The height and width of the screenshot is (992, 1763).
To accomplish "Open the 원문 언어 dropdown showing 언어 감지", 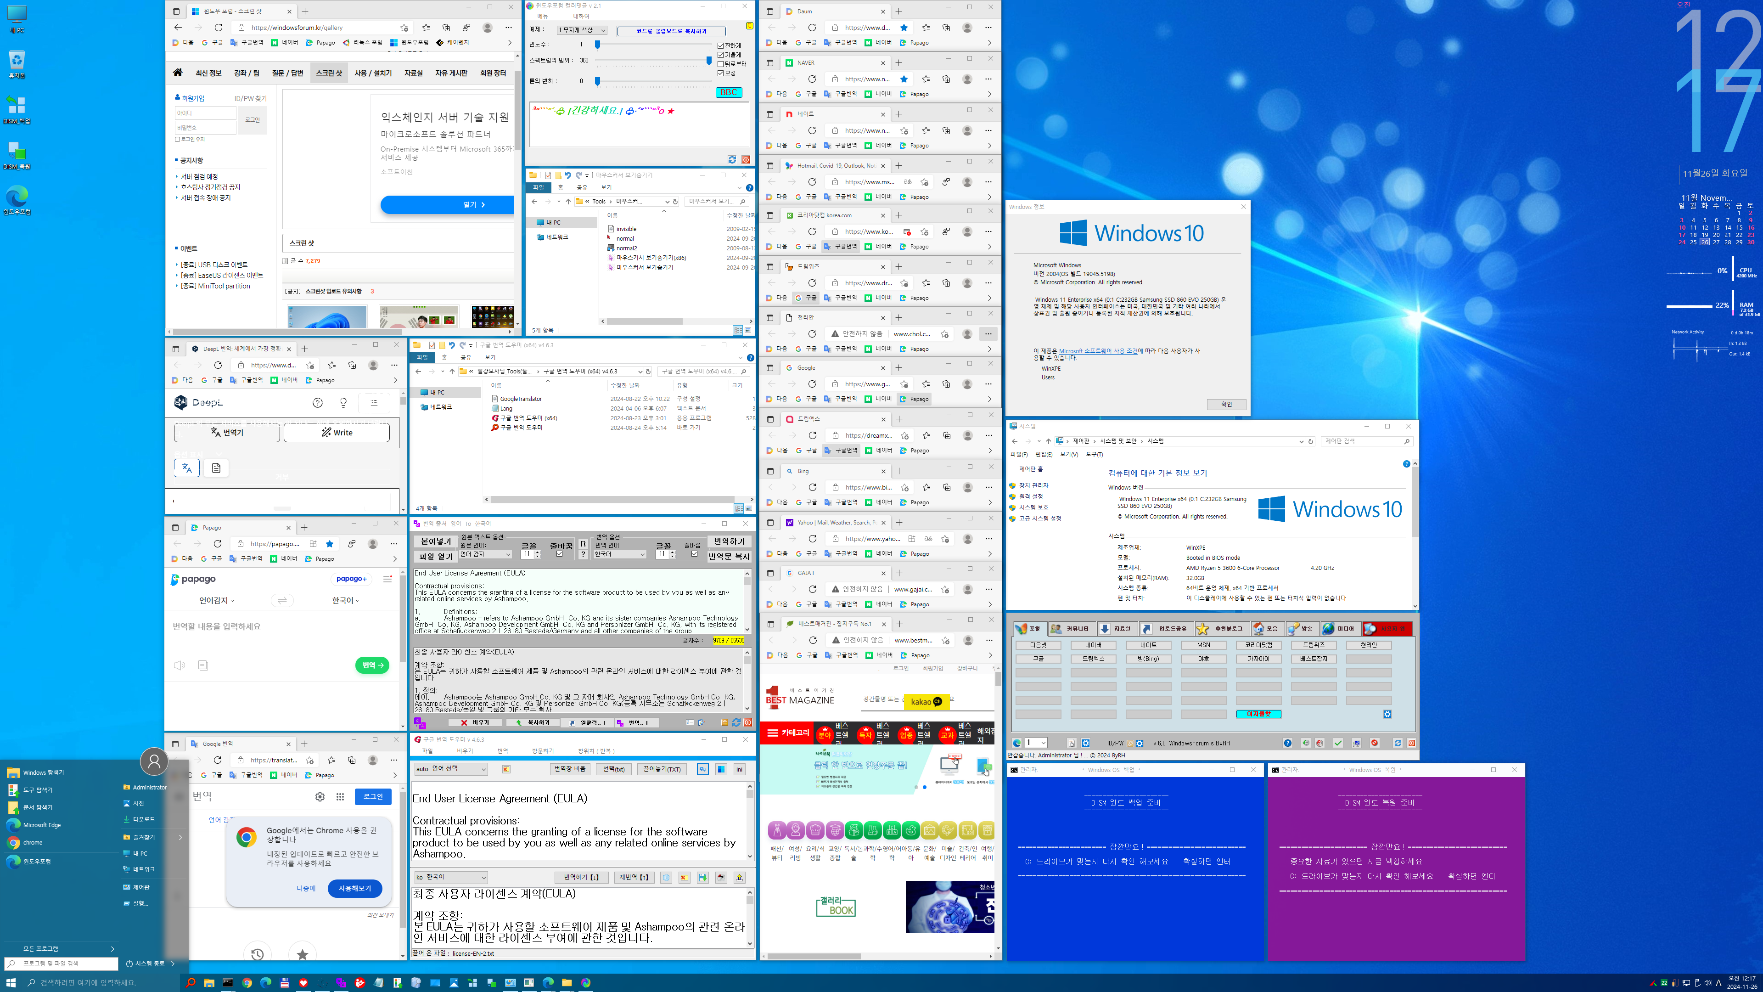I will (x=485, y=554).
